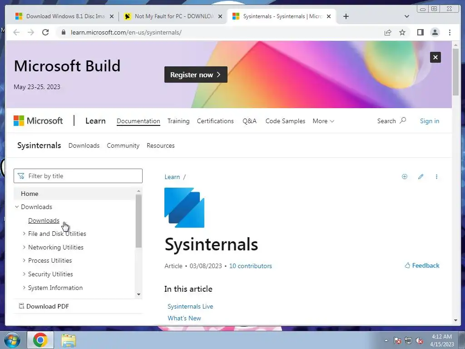Screen dimensions: 465x349
Task: Bookmark this page with the star icon
Action: click(402, 32)
